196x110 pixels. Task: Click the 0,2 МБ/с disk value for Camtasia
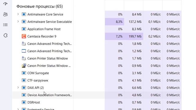tap(154, 36)
